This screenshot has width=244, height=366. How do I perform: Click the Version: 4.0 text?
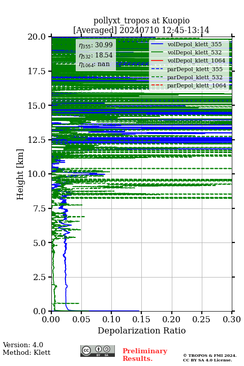23,345
